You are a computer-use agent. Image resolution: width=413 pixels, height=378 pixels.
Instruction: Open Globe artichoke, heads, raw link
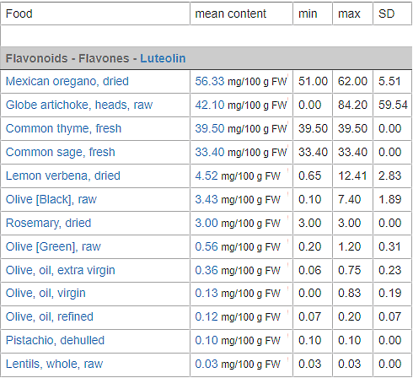[79, 105]
